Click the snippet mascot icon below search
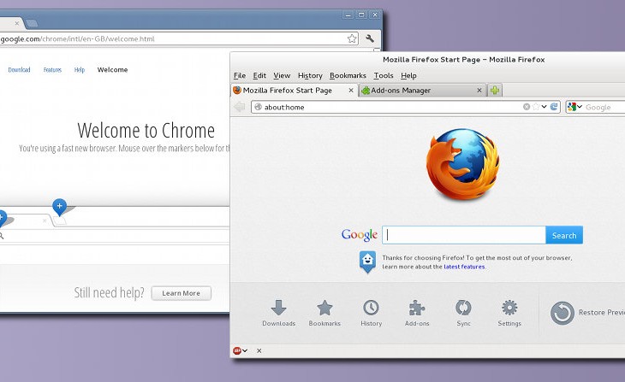The width and height of the screenshot is (625, 382). tap(367, 262)
